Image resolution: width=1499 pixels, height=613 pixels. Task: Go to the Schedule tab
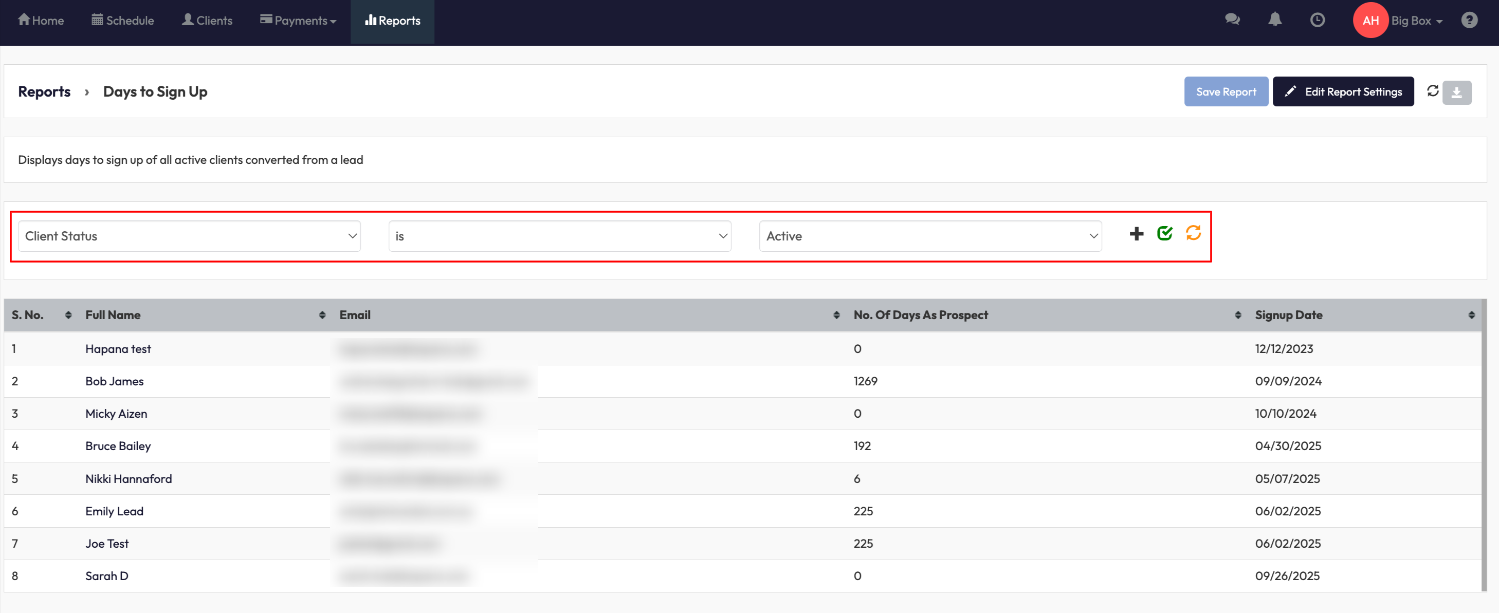(123, 21)
